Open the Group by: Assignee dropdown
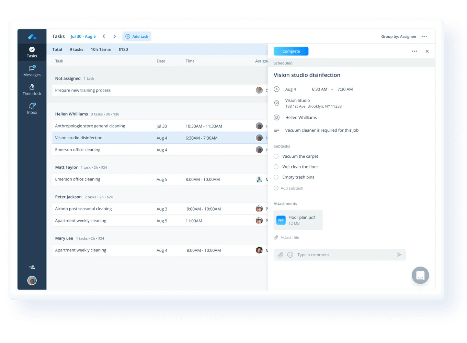This screenshot has height=343, width=467. point(398,37)
